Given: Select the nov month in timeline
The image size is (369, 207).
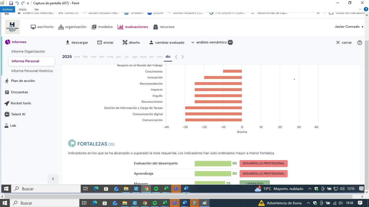Looking at the screenshot, I should click(160, 57).
